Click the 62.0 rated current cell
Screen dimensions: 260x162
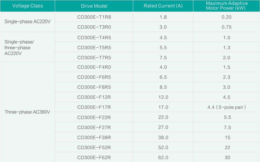(x=163, y=157)
